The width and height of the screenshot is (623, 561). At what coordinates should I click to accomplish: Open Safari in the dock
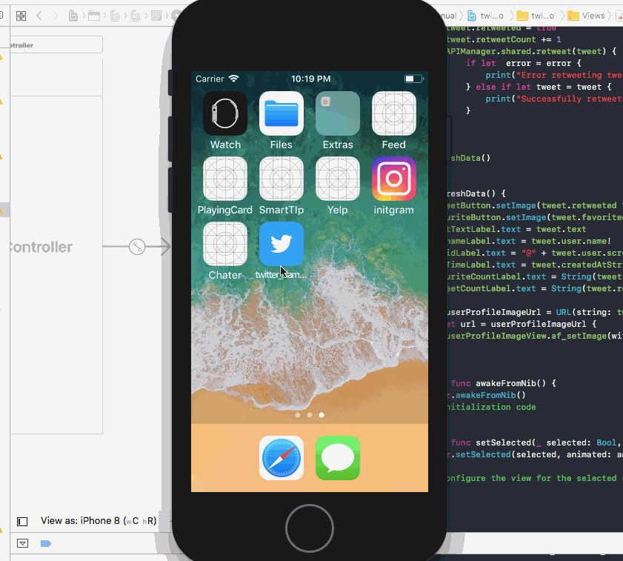tap(281, 458)
